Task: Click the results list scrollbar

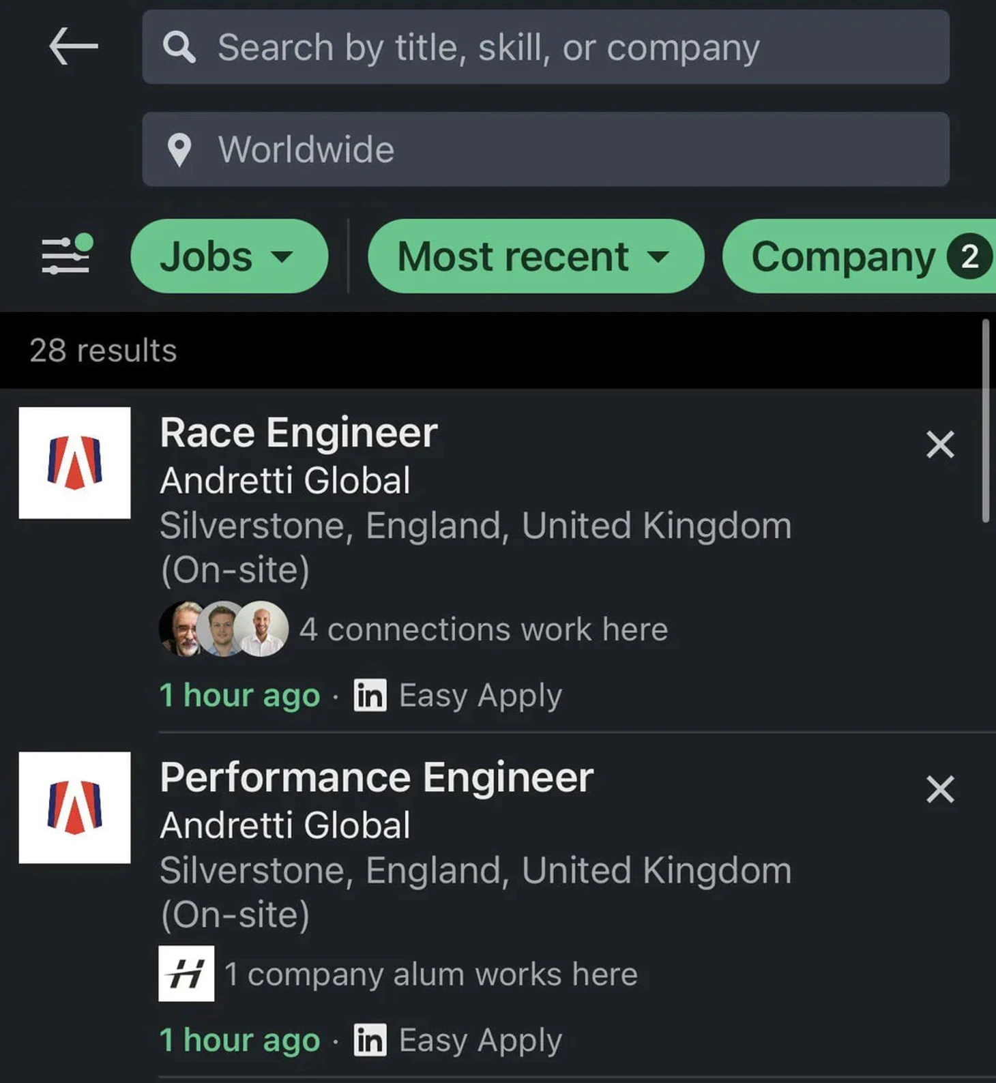Action: click(x=985, y=421)
